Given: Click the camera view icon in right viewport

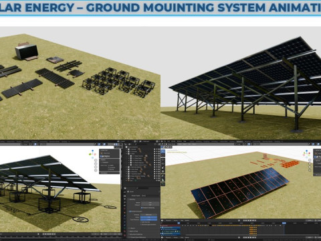Looking at the screenshot, I should (310, 167).
